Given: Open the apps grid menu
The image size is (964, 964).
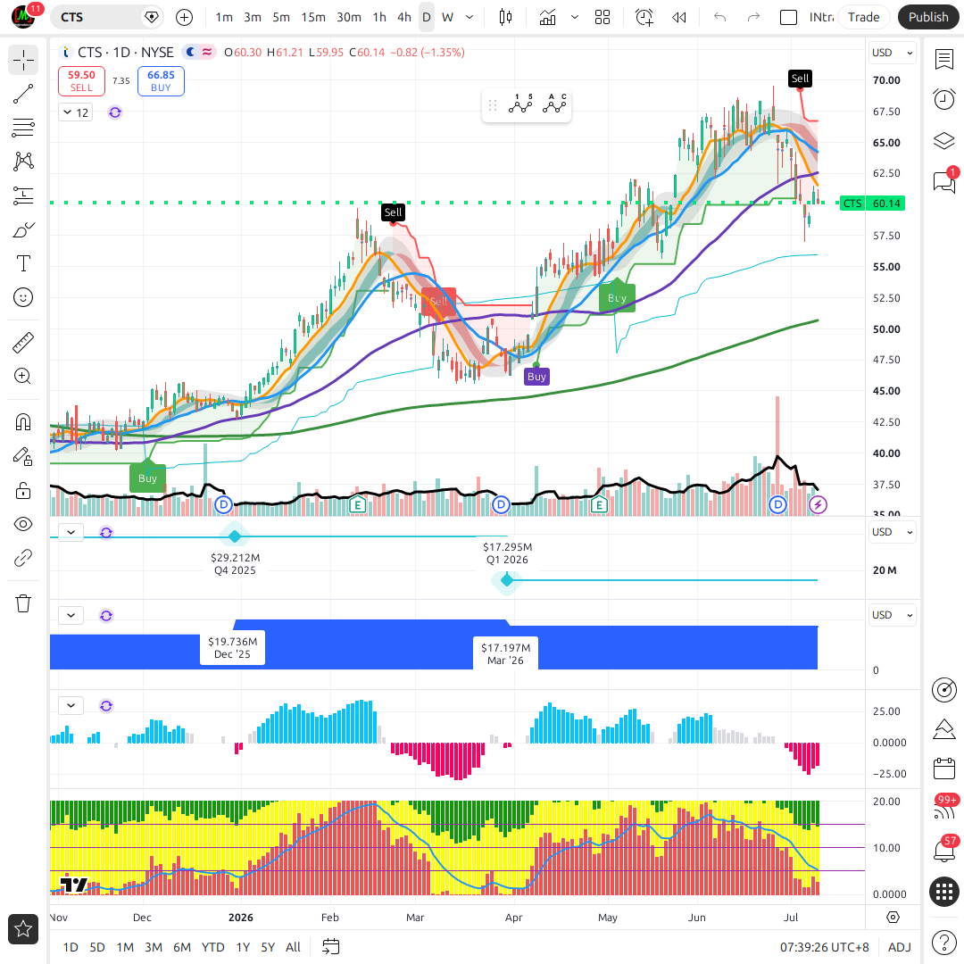Looking at the screenshot, I should coord(944,892).
